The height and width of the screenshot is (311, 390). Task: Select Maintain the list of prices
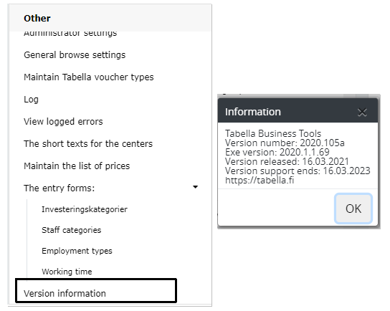click(77, 166)
